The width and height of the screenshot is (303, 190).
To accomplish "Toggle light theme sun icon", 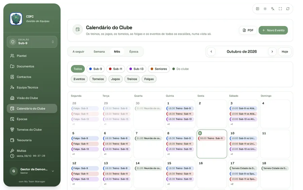I will click(x=265, y=9).
